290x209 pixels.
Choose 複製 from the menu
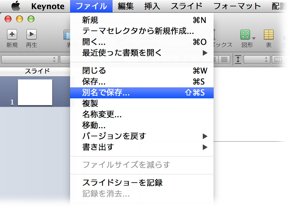pos(142,103)
